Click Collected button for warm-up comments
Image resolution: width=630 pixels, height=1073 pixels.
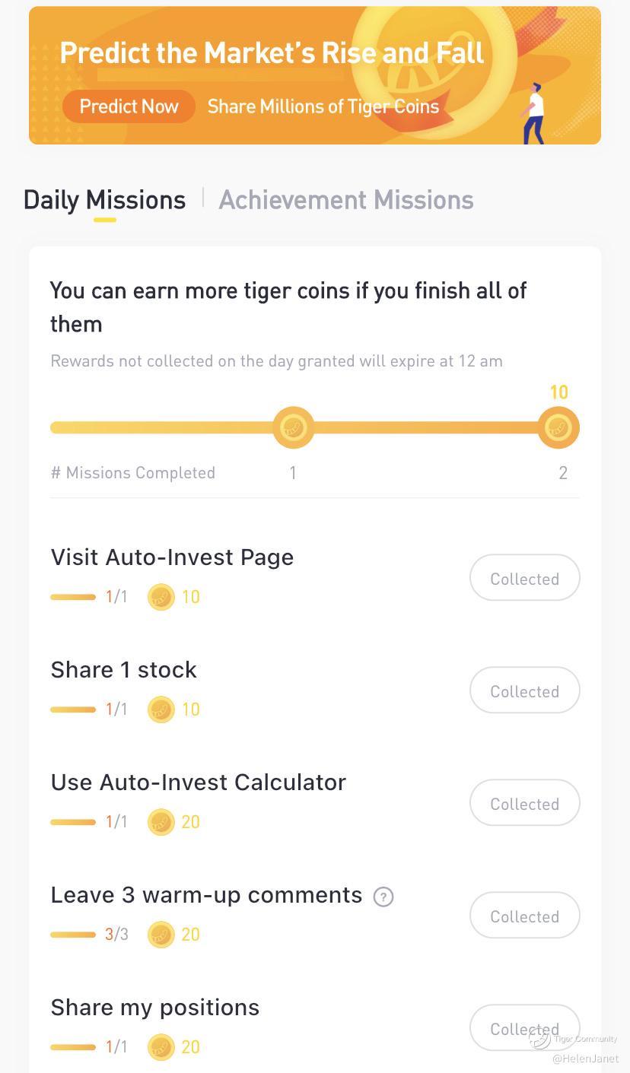pyautogui.click(x=524, y=916)
